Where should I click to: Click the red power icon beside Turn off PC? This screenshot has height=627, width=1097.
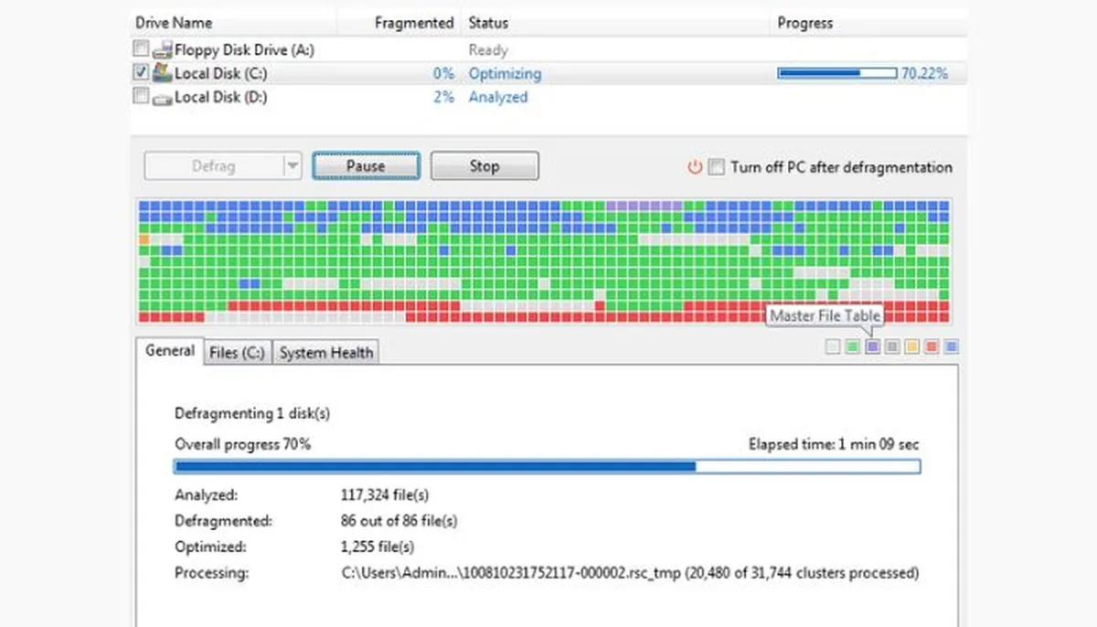[696, 167]
